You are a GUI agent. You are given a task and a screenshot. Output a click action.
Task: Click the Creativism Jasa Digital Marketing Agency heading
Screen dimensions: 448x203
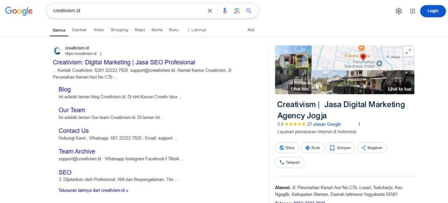click(x=341, y=110)
